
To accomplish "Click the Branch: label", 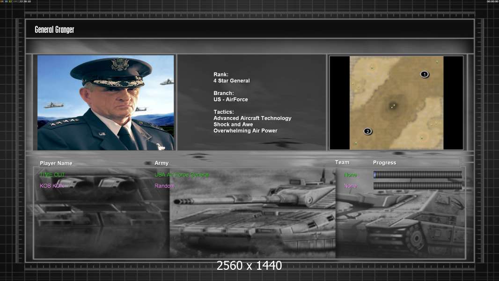I will [x=224, y=93].
